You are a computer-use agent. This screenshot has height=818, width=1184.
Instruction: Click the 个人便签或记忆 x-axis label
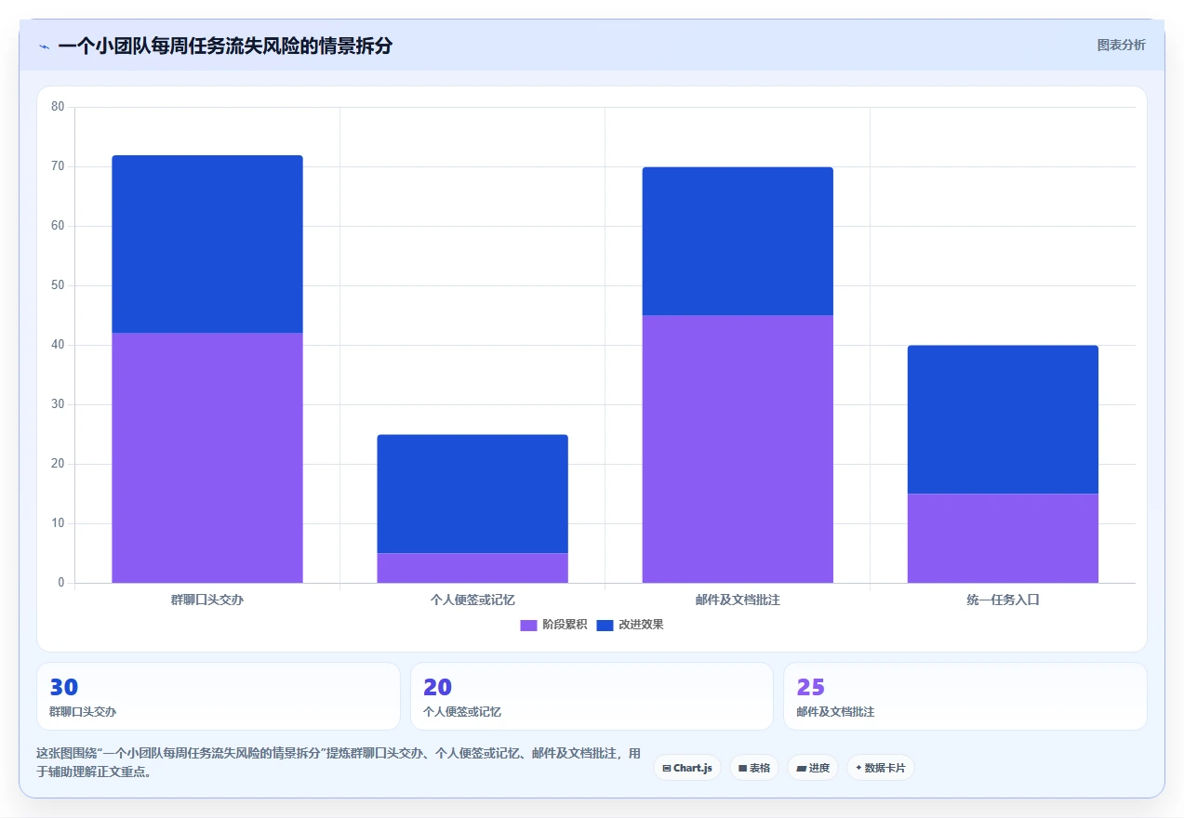pos(472,600)
